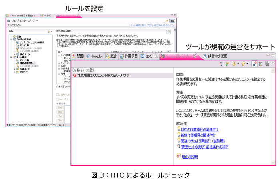Select プロジェクト・エリアの初期化 tree item
The image size is (280, 183).
click(x=30, y=42)
